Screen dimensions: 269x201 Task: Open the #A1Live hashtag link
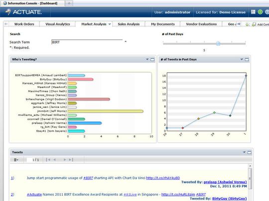(130, 195)
